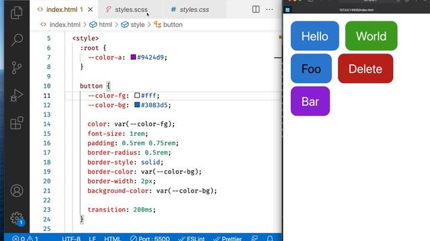Image resolution: width=430 pixels, height=241 pixels.
Task: Switch to the styles.css tab
Action: (193, 9)
